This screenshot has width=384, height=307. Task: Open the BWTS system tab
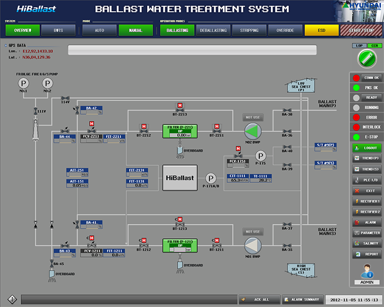click(58, 30)
